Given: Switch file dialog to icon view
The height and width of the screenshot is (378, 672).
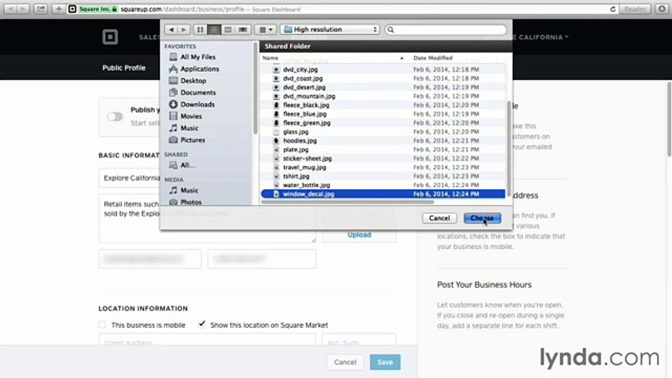Looking at the screenshot, I should click(x=200, y=30).
